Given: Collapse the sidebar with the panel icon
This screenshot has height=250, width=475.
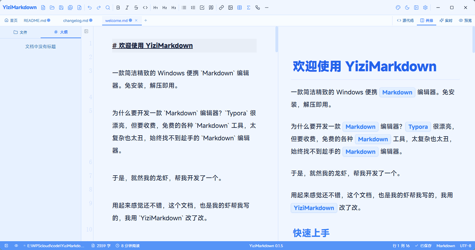Looking at the screenshot, I should point(86,31).
